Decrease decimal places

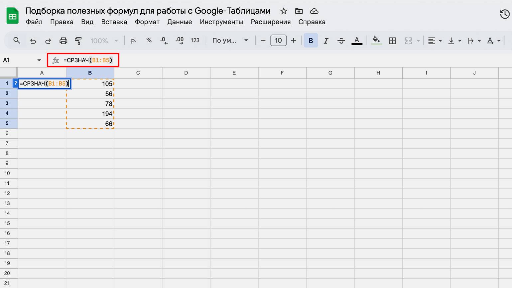pyautogui.click(x=164, y=41)
